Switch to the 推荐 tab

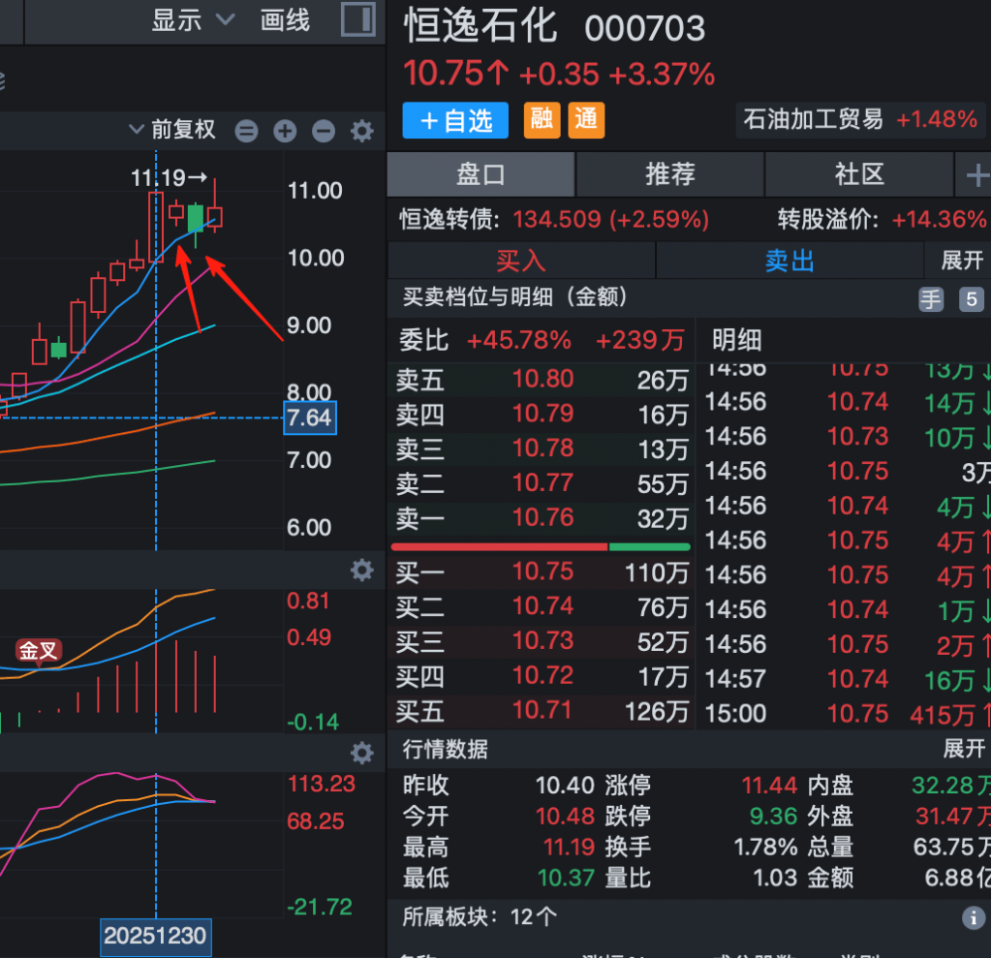coord(670,174)
